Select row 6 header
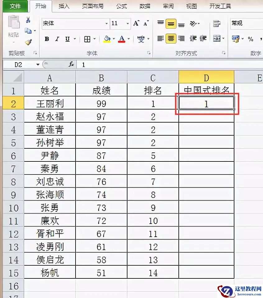This screenshot has width=263, height=298. click(x=13, y=156)
